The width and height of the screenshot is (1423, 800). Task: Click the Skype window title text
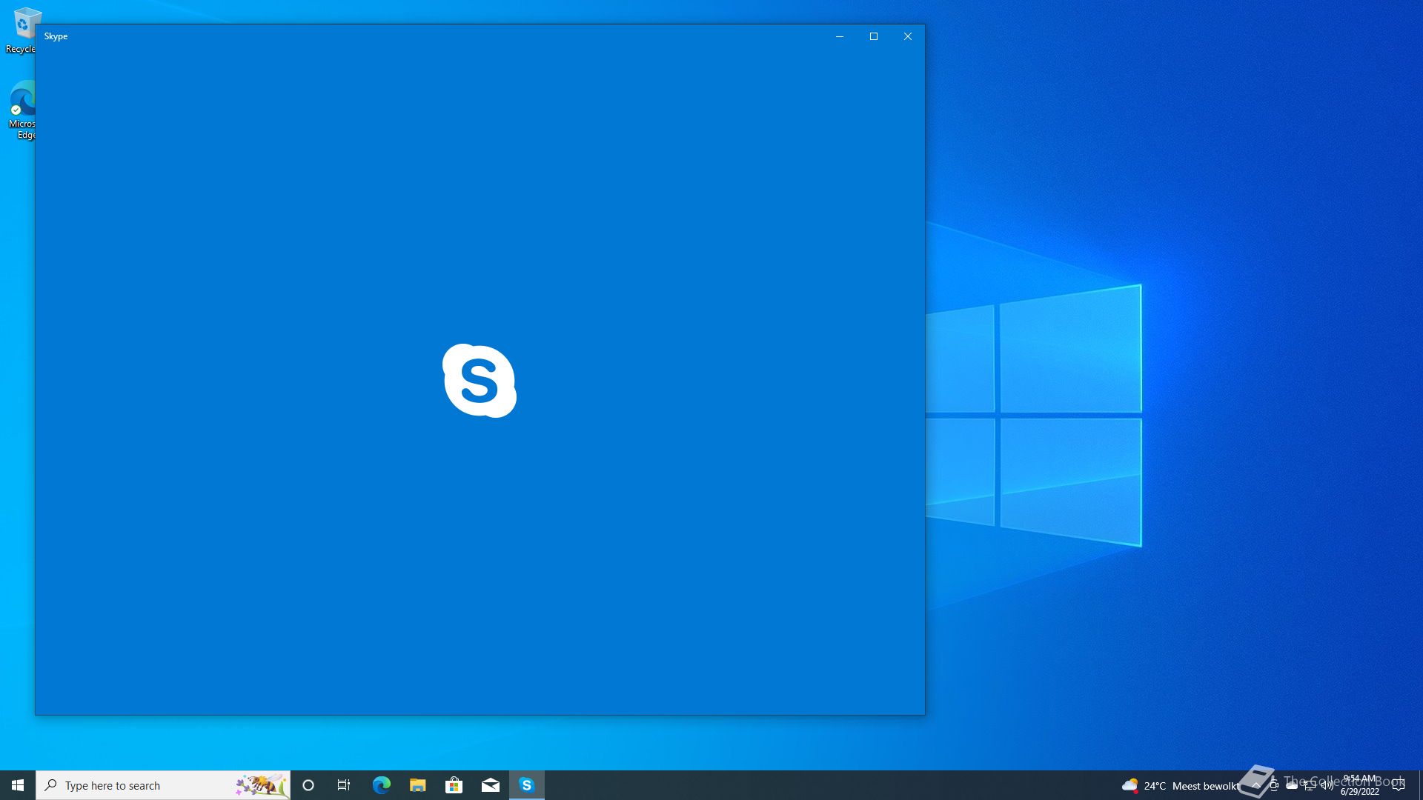pos(56,36)
